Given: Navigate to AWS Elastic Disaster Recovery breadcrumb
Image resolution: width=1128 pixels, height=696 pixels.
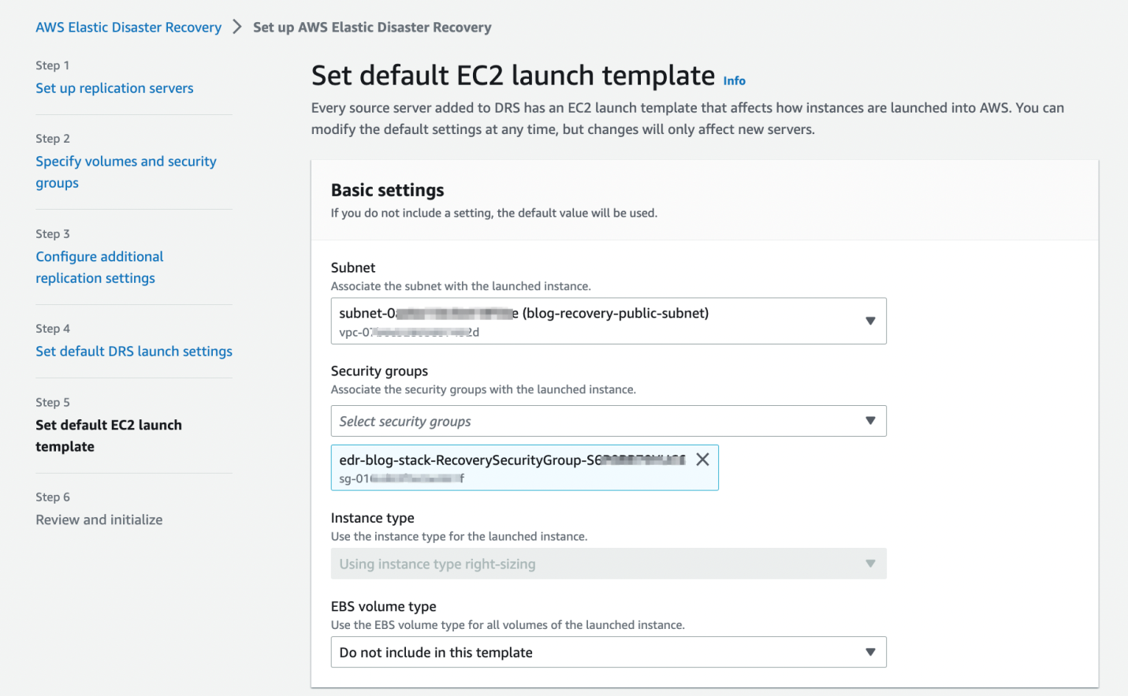Looking at the screenshot, I should [x=128, y=26].
